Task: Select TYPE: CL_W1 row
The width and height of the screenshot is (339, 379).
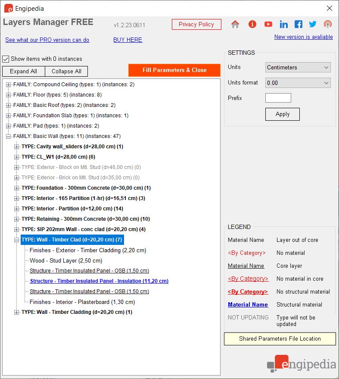Action: pyautogui.click(x=58, y=157)
